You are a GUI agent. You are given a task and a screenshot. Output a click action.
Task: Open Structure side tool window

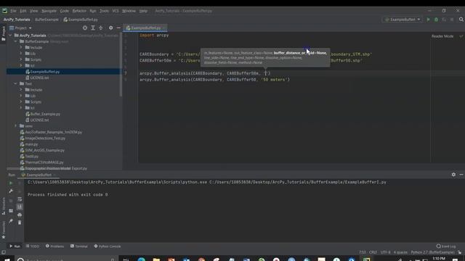pyautogui.click(x=4, y=206)
